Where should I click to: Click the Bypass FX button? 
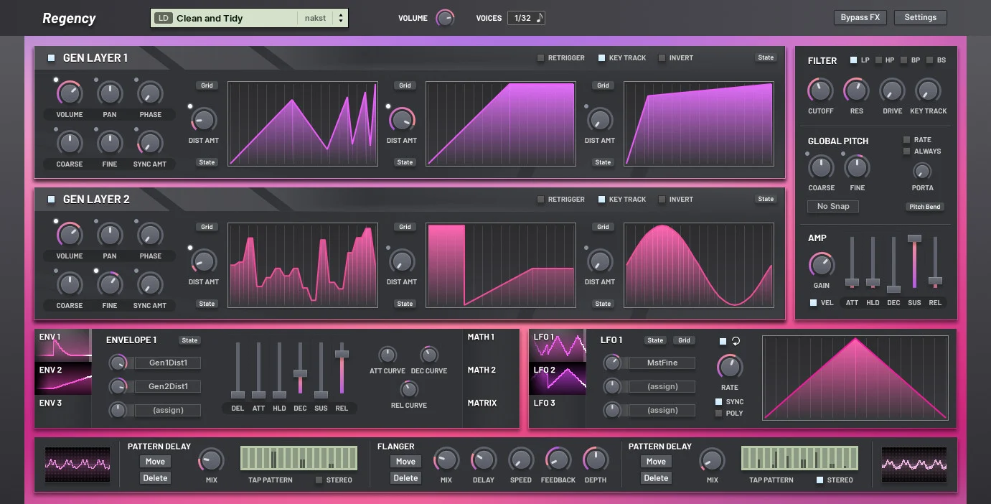[860, 18]
